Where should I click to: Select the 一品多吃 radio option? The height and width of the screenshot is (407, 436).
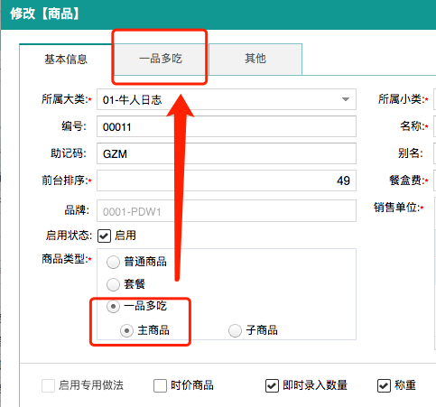(113, 307)
